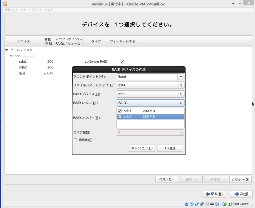Increase the spare count stepper
This screenshot has width=255, height=208.
(x=182, y=131)
